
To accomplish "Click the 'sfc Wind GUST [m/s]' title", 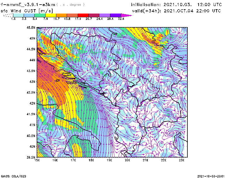I will point(27,11).
